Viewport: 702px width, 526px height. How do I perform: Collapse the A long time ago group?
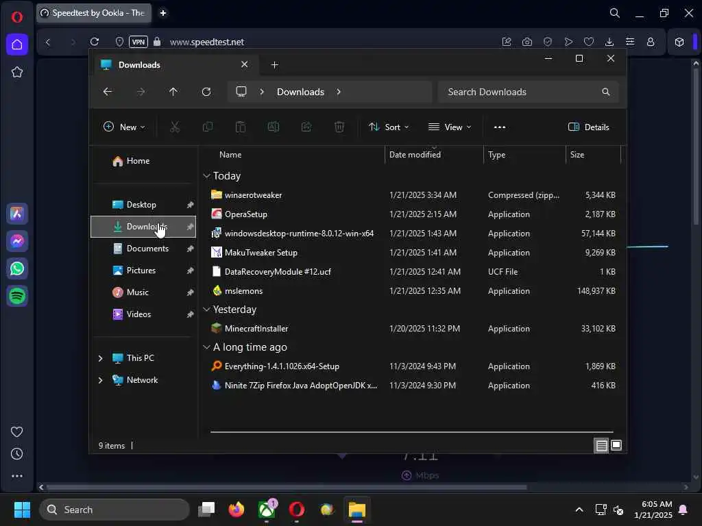[206, 347]
